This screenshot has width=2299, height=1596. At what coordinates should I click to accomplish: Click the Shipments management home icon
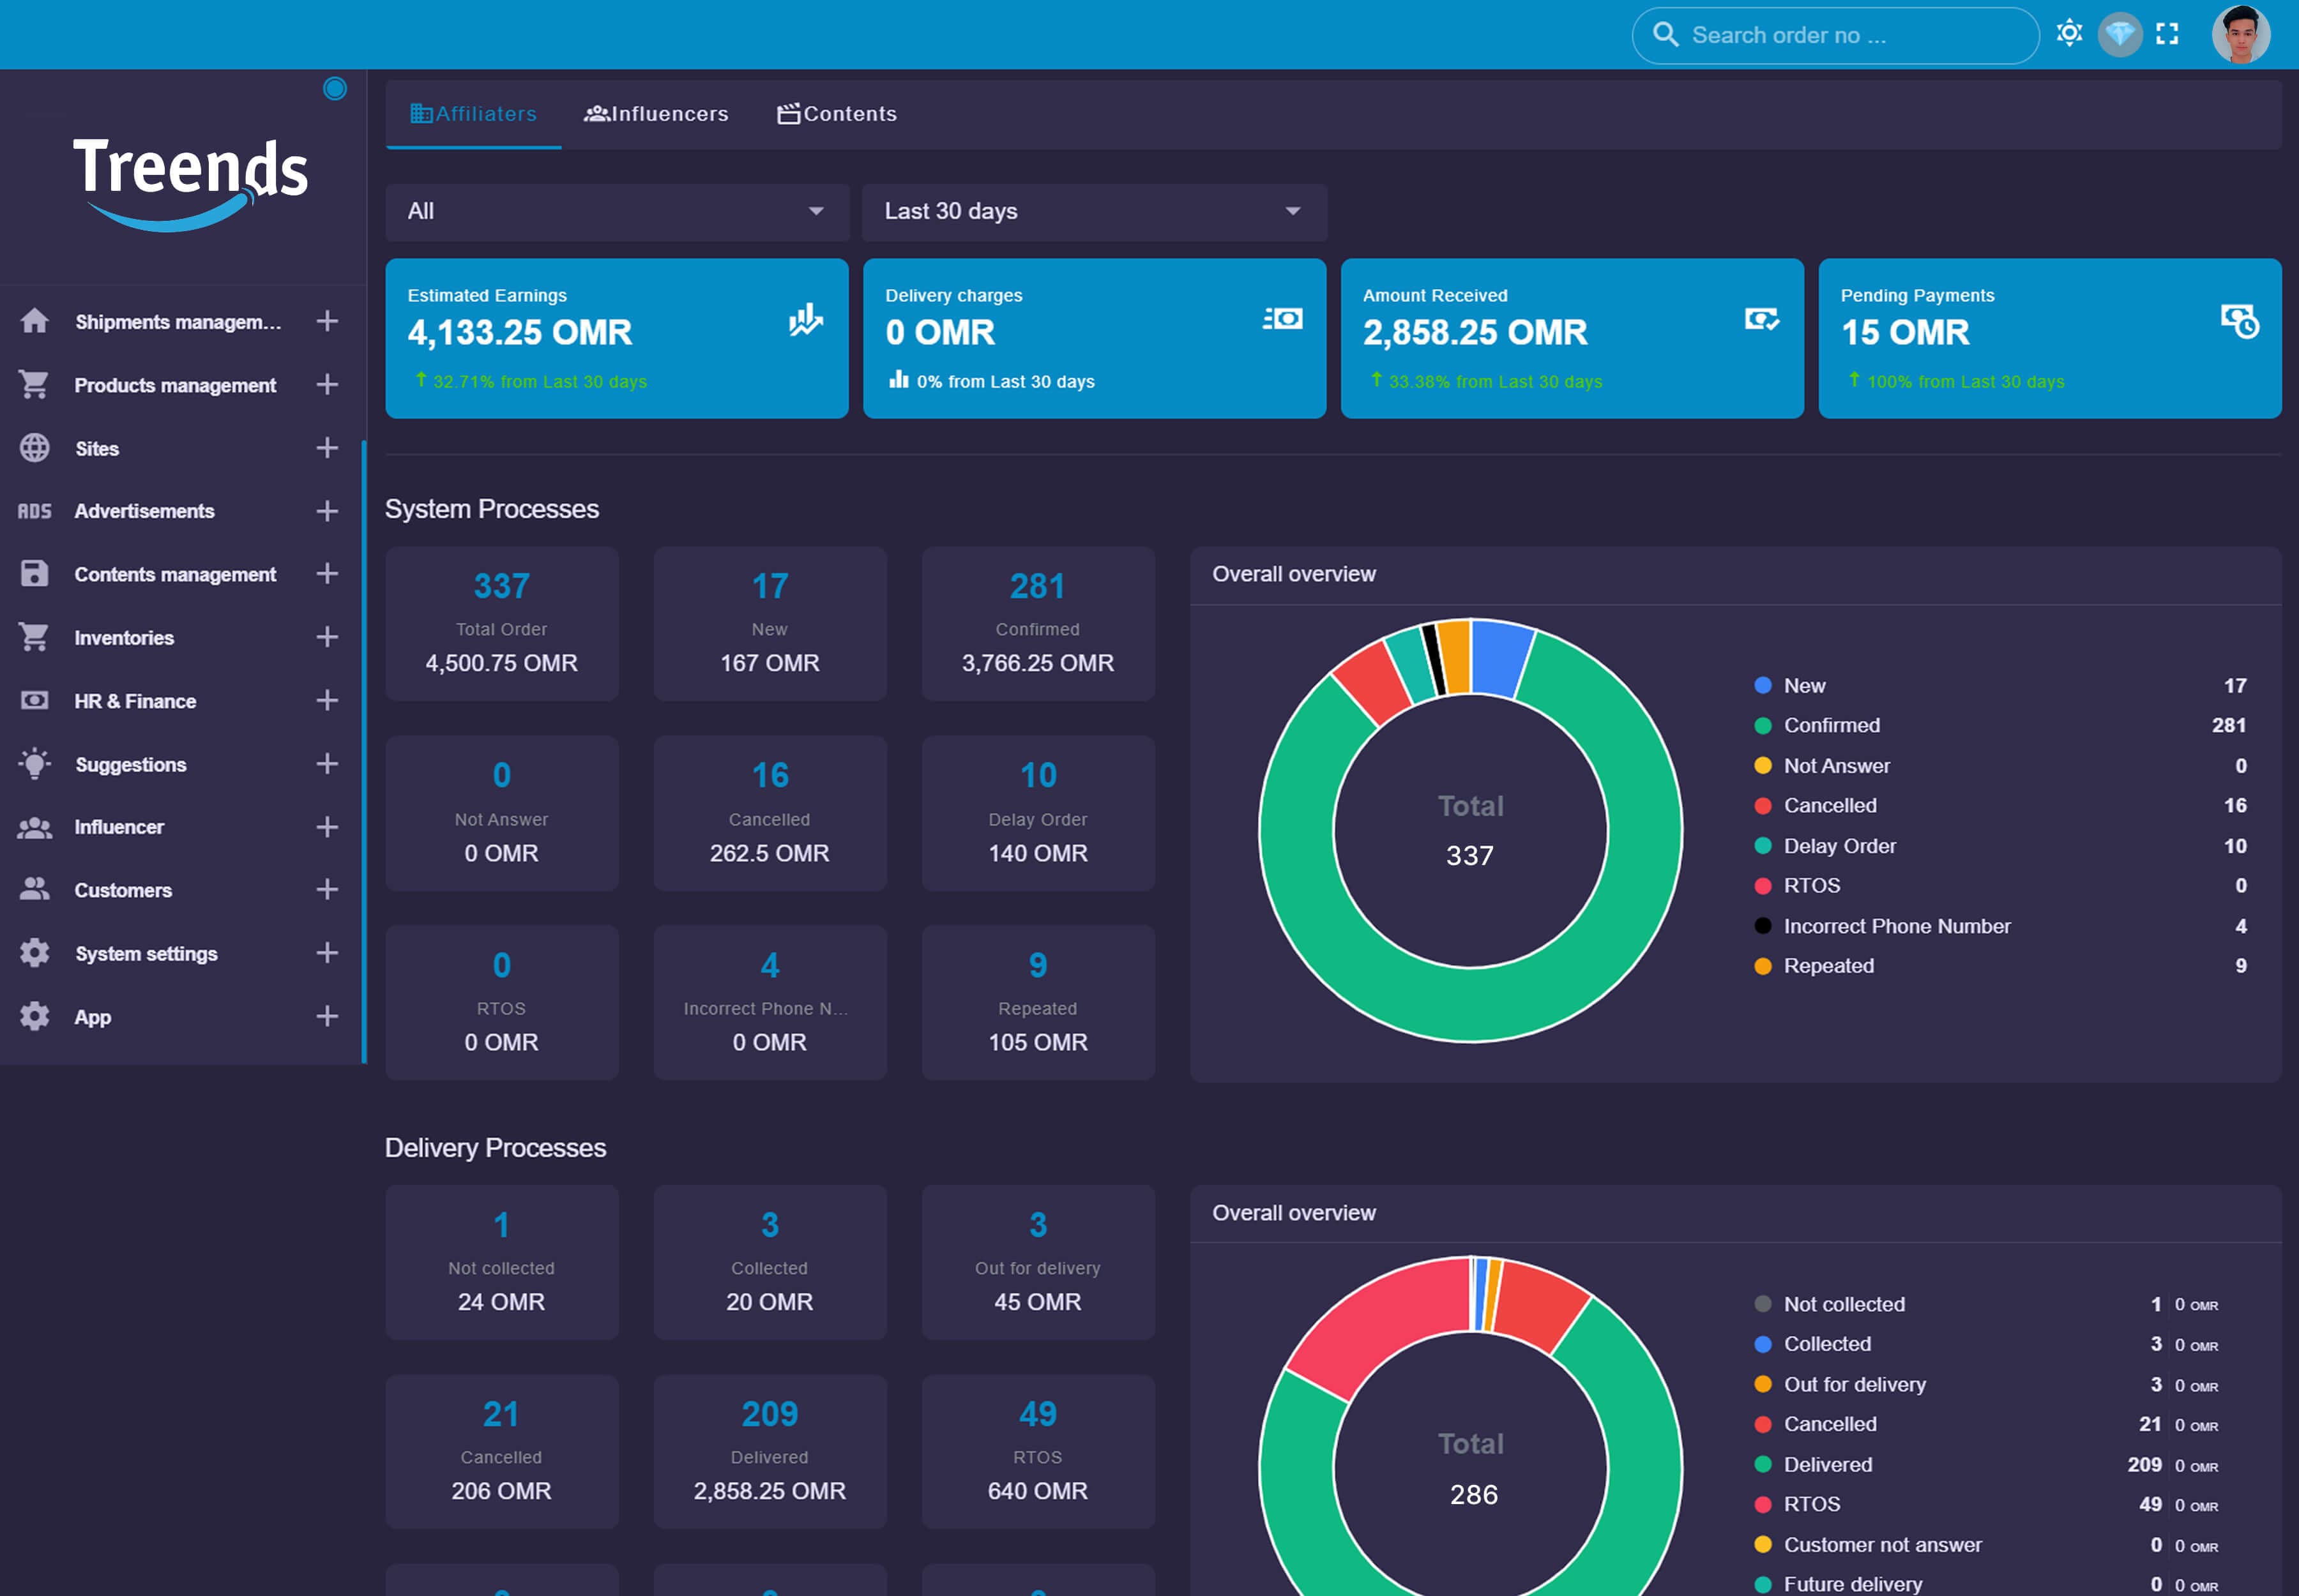(35, 321)
